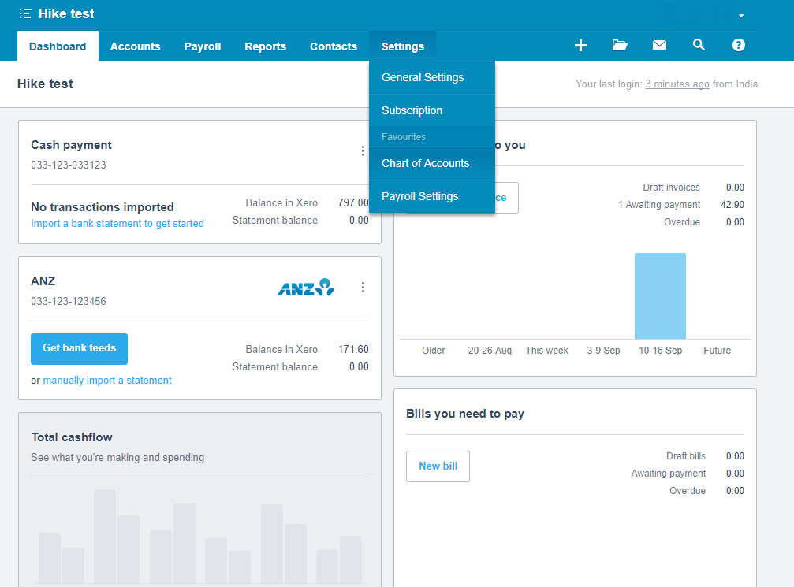This screenshot has height=587, width=794.
Task: Select Subscription from the Settings menu
Action: click(432, 110)
